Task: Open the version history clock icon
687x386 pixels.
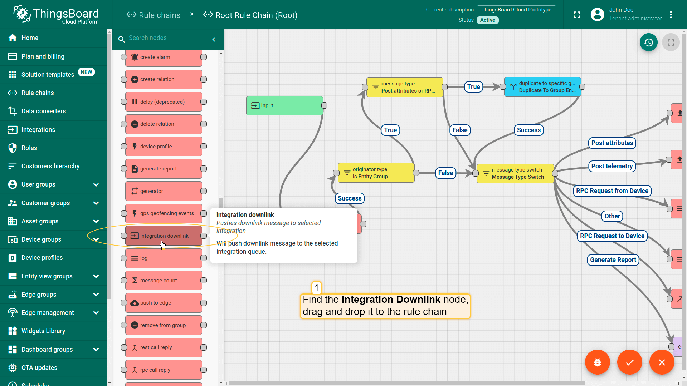Action: click(648, 43)
